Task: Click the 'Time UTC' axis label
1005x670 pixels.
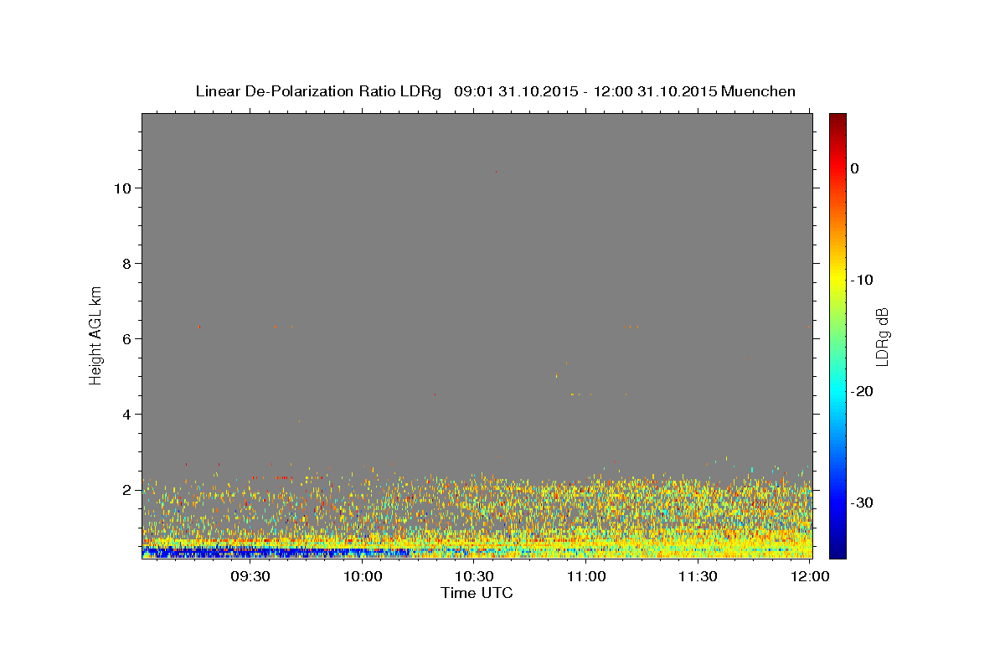Action: (x=477, y=593)
